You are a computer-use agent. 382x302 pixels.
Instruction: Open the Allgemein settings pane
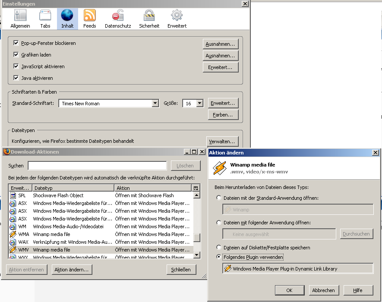[20, 19]
